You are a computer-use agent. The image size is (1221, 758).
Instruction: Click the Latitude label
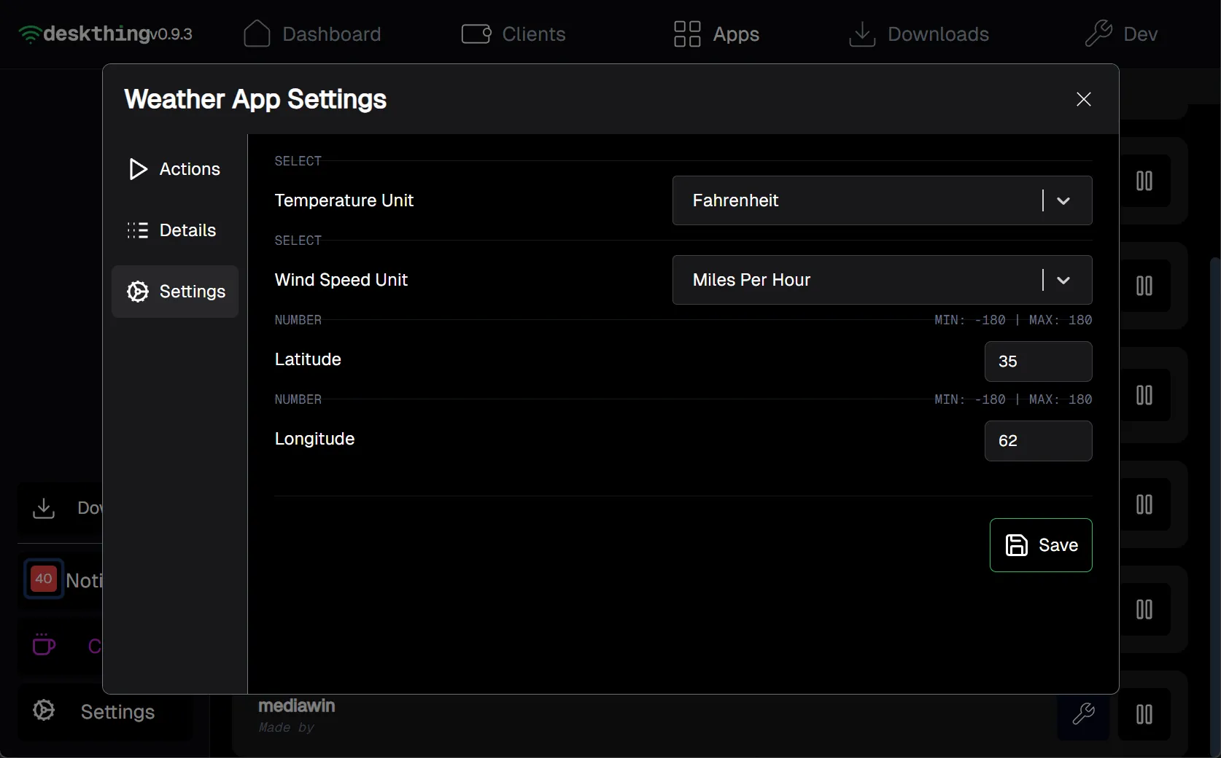[x=308, y=359]
